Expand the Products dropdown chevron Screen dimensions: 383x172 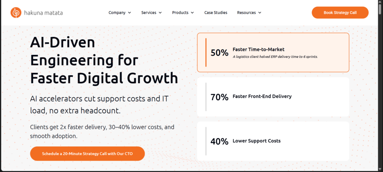pos(192,13)
